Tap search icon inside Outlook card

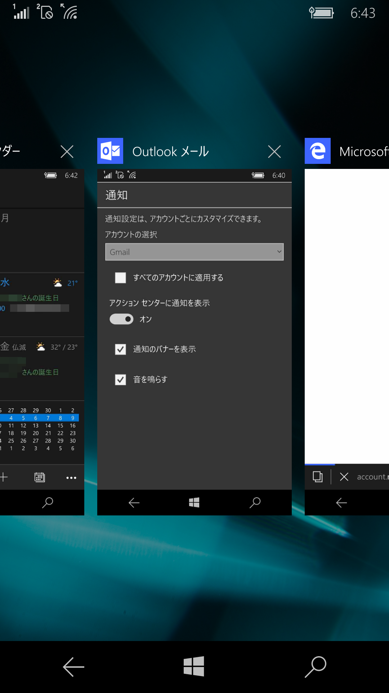point(255,502)
